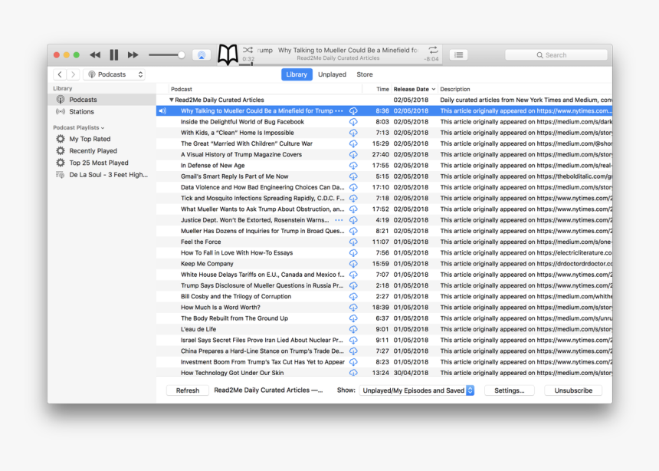The height and width of the screenshot is (471, 659).
Task: Select episode 'How Technology Got Under Our Skin'
Action: [384, 373]
